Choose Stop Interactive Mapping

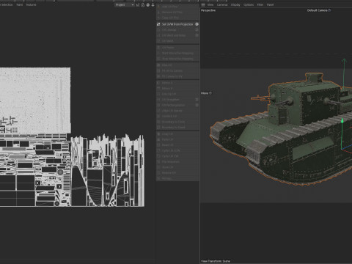click(x=177, y=59)
